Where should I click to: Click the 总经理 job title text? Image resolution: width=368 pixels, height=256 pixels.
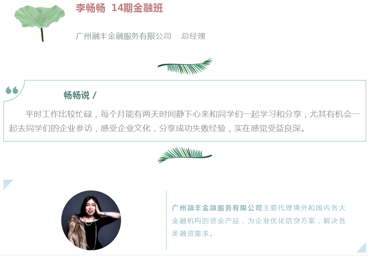[193, 36]
